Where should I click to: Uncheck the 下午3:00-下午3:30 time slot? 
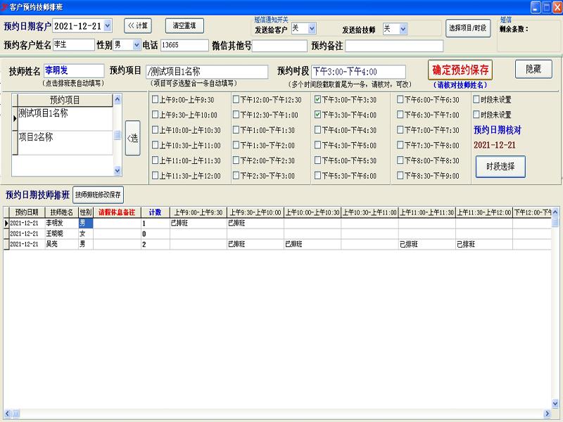tap(317, 99)
